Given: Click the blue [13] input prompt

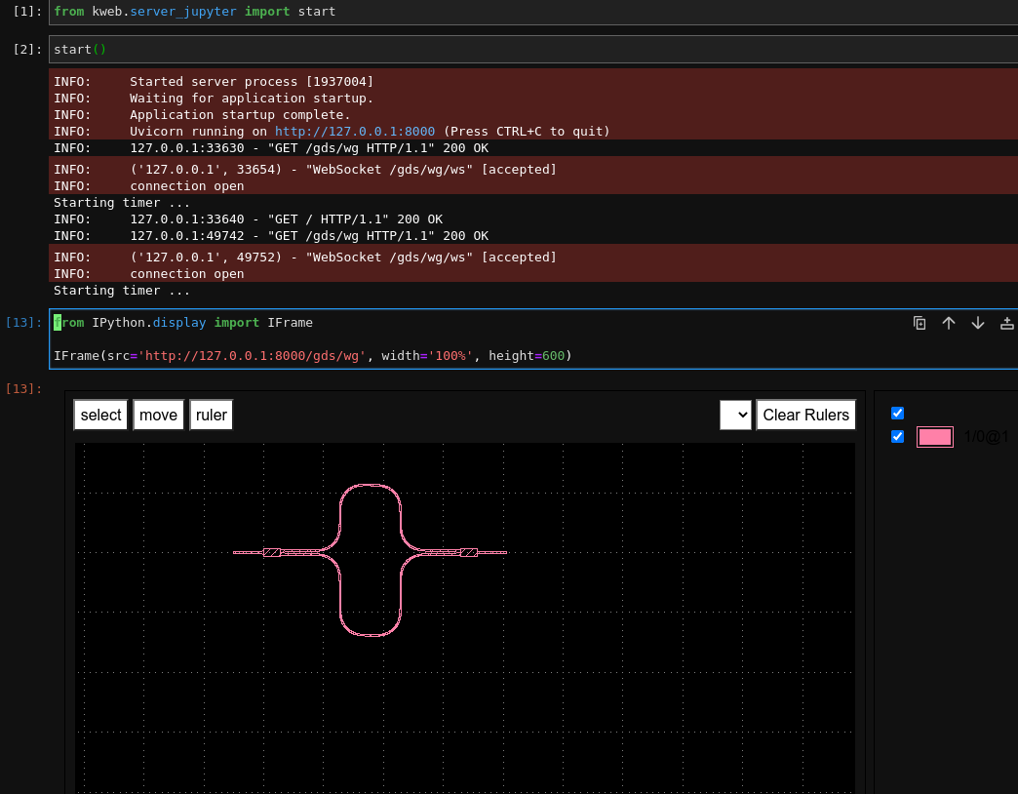Looking at the screenshot, I should point(24,323).
